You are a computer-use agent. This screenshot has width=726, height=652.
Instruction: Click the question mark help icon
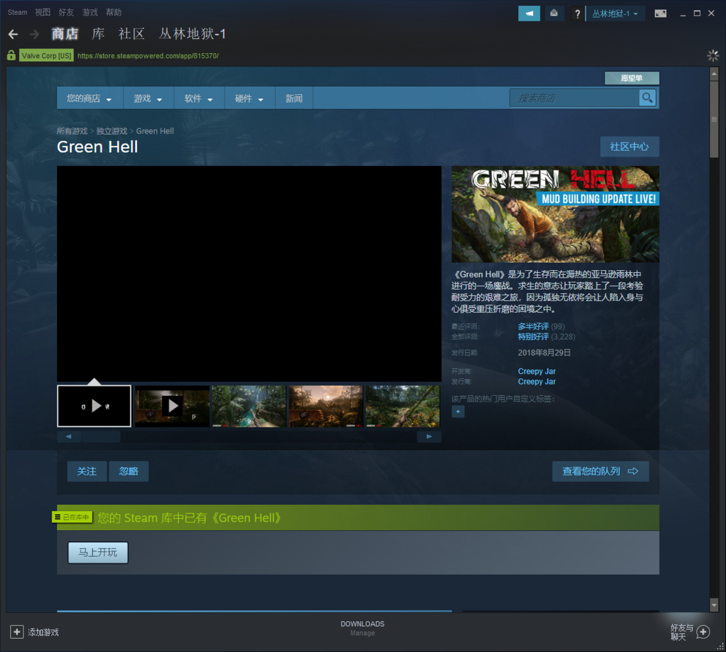pos(577,14)
